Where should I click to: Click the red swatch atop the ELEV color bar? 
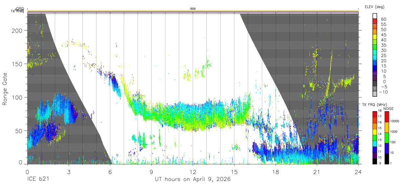pos(375,21)
